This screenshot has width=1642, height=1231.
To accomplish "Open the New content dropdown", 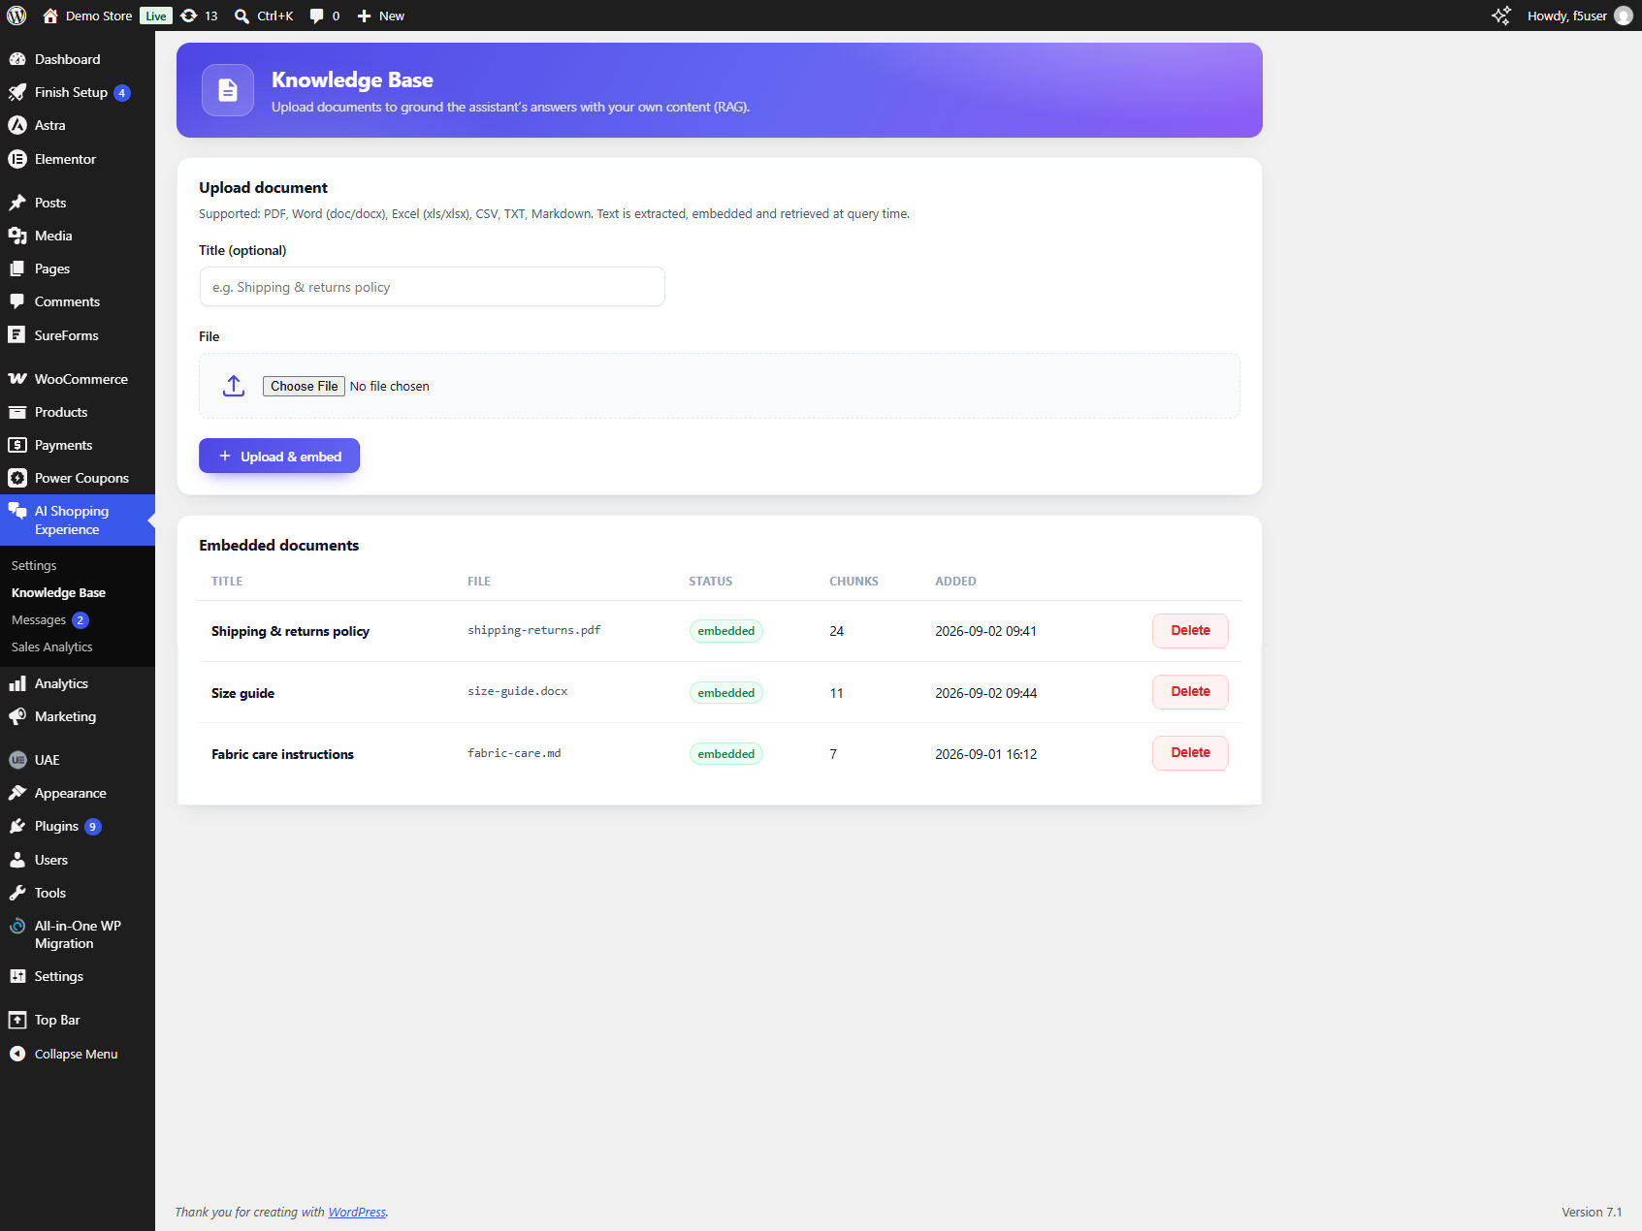I will click(x=381, y=16).
